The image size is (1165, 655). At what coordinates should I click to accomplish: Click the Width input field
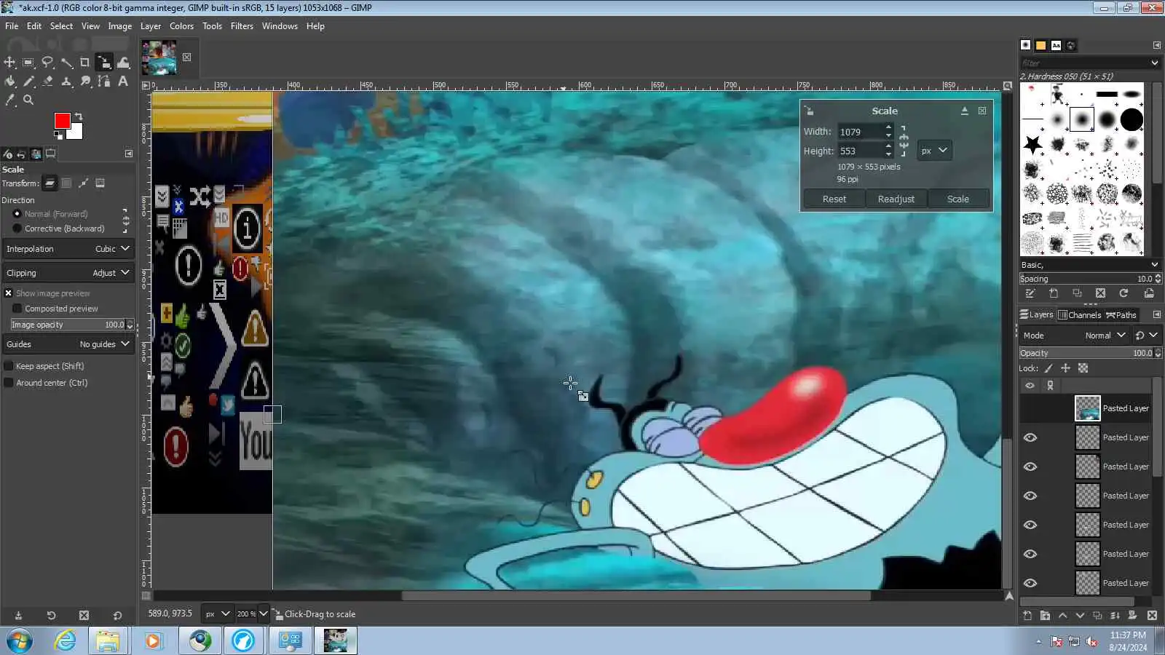(860, 132)
